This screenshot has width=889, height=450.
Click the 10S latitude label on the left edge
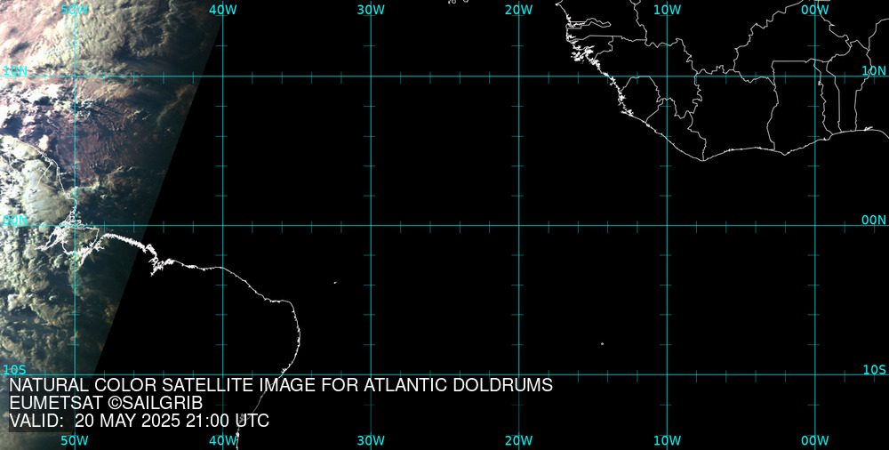point(14,370)
